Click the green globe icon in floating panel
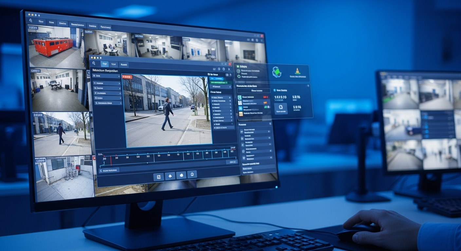Screen dimensions: 461x251 coord(277,72)
